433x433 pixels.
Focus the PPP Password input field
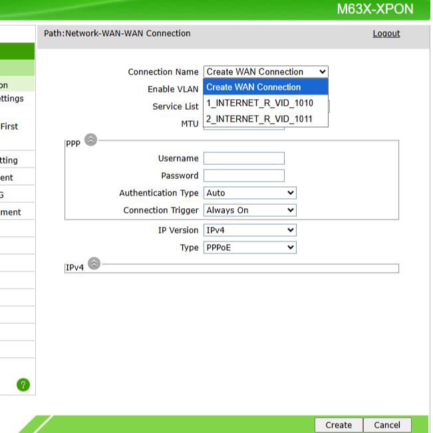[x=243, y=176]
